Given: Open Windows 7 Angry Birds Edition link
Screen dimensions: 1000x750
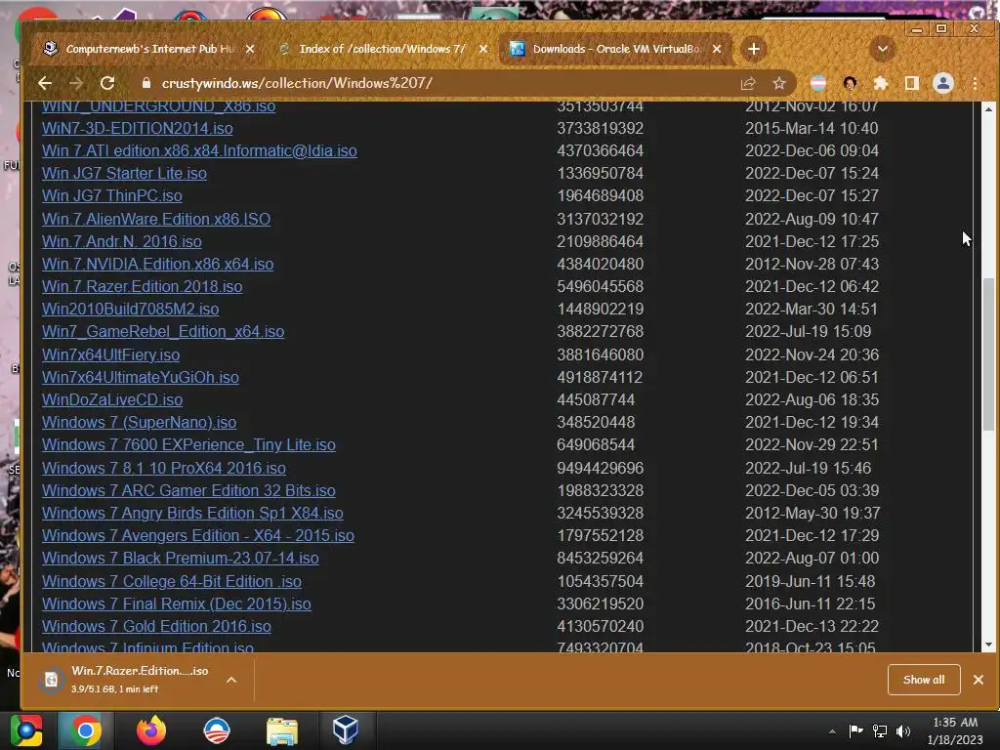Looking at the screenshot, I should (192, 513).
